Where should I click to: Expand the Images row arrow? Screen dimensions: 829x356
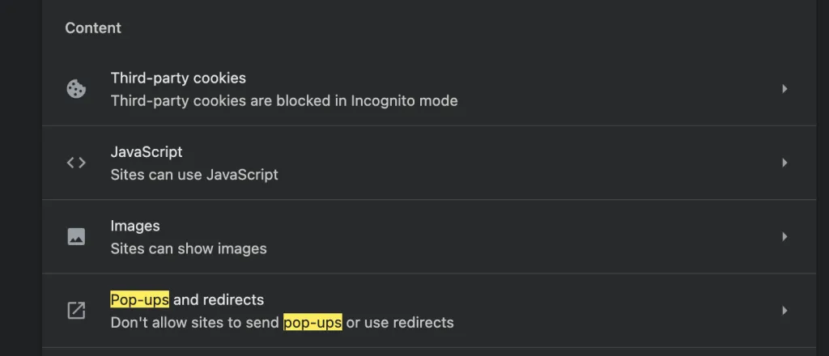784,236
